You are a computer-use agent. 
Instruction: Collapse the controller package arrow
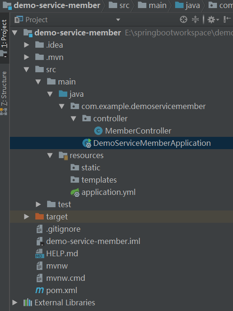[x=73, y=118]
